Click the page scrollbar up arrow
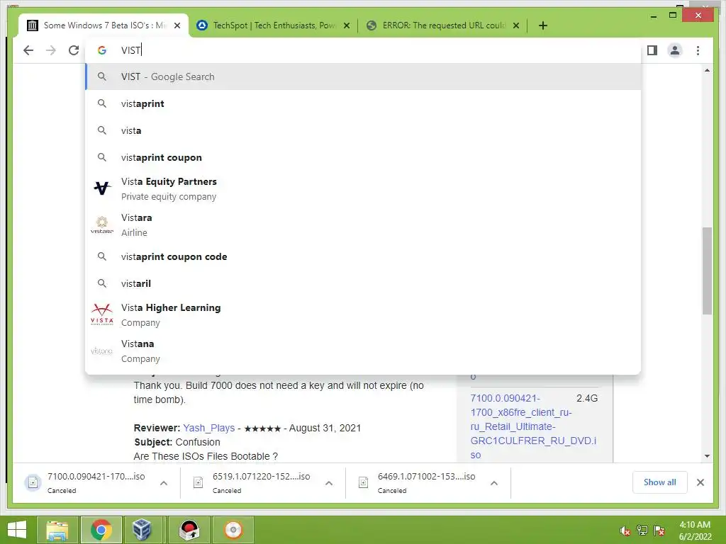This screenshot has height=544, width=726. 707,70
